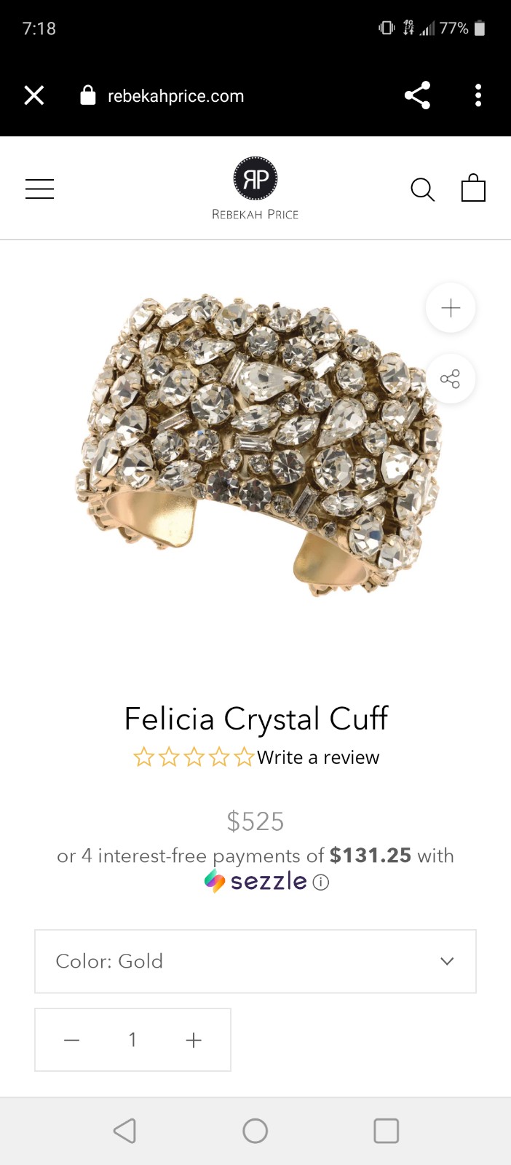Tap the Felicia Crystal Cuff product image
This screenshot has height=1165, width=511.
[258, 446]
